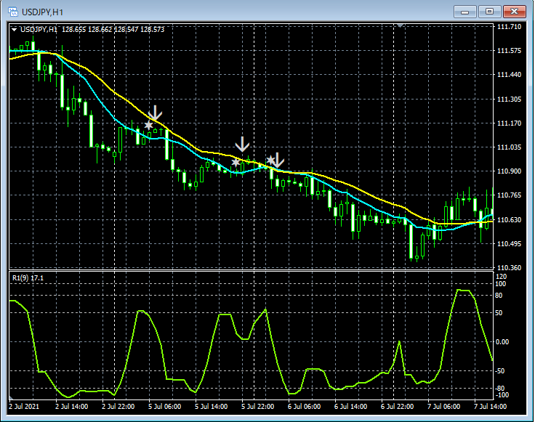The width and height of the screenshot is (535, 422).
Task: Maximize the USDJPY,H1 chart window
Action: [489, 12]
